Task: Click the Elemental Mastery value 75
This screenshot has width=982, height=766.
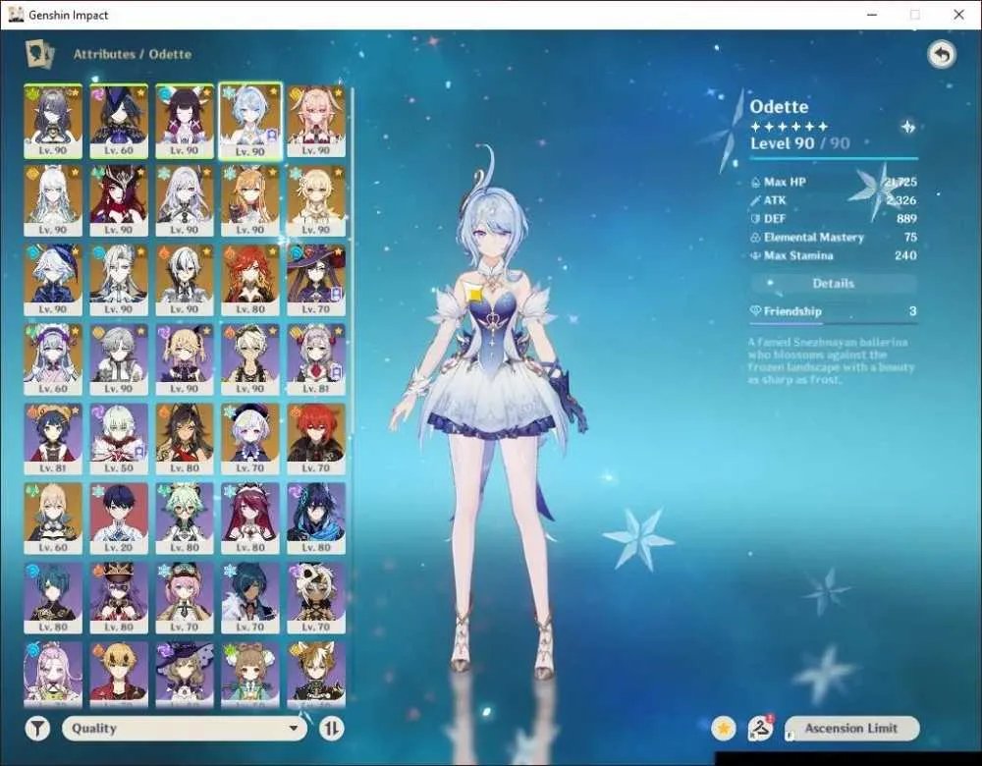Action: click(910, 238)
